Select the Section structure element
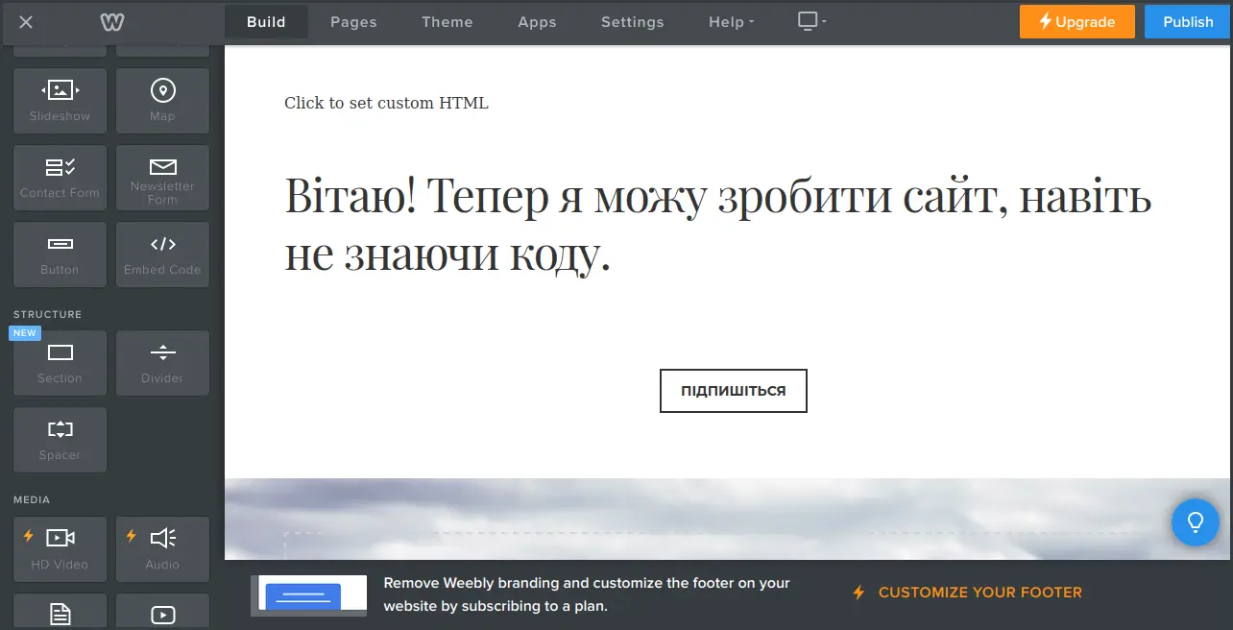The height and width of the screenshot is (630, 1233). click(x=60, y=363)
